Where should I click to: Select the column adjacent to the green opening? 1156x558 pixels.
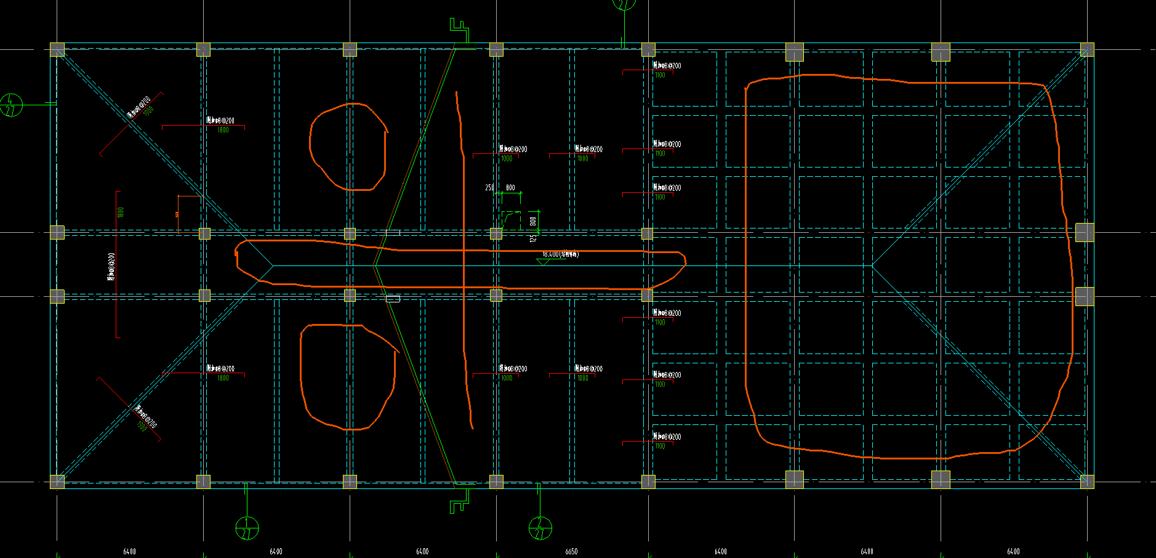(x=496, y=233)
